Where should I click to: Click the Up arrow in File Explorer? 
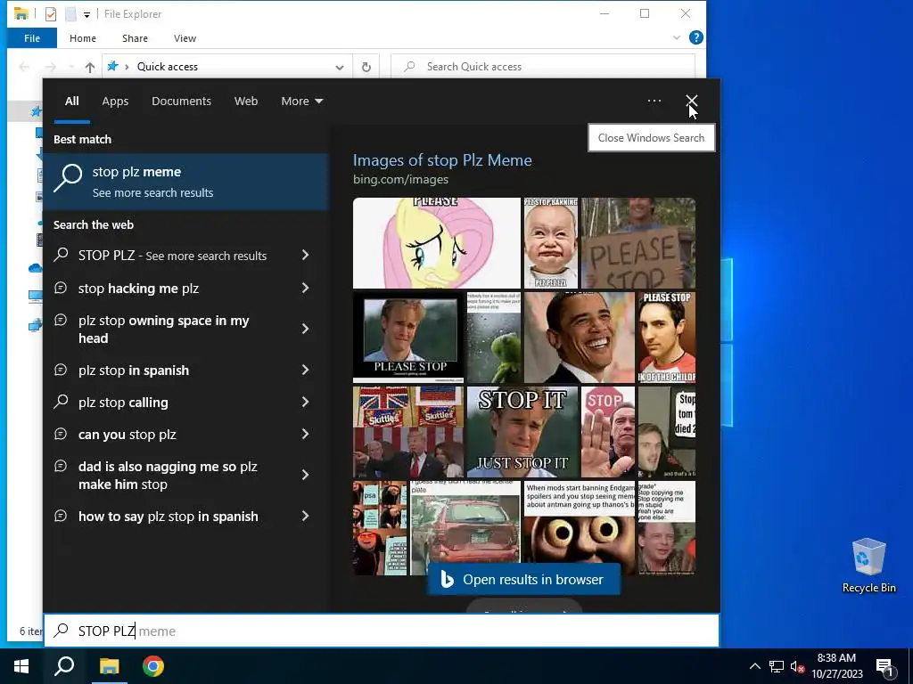[90, 67]
